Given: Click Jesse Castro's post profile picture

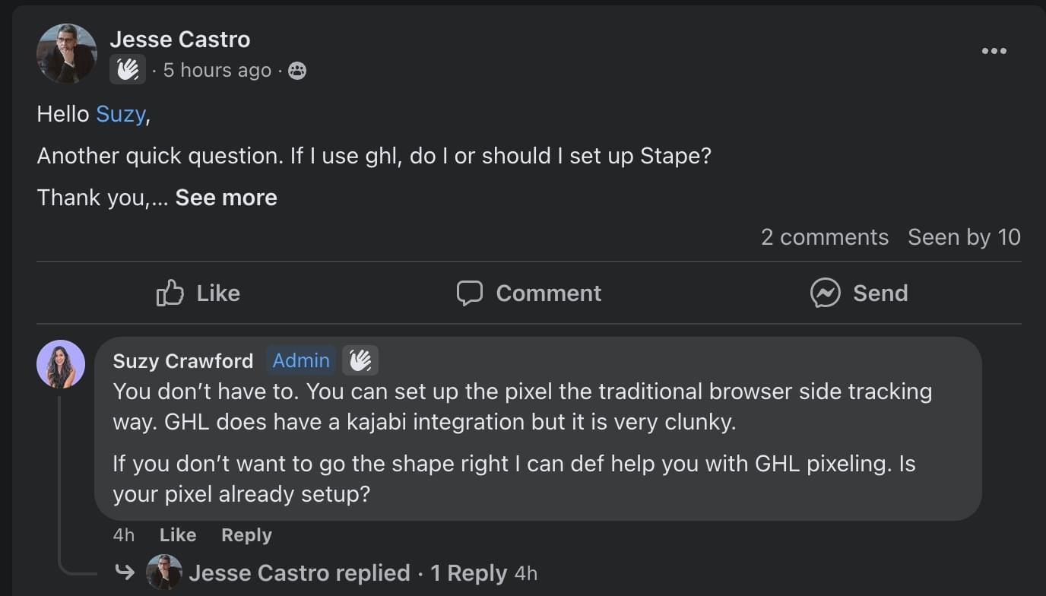Looking at the screenshot, I should tap(67, 53).
